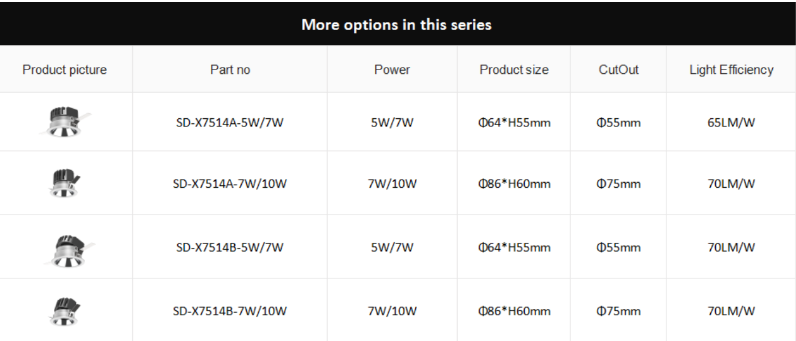Click the Part no column header

230,69
